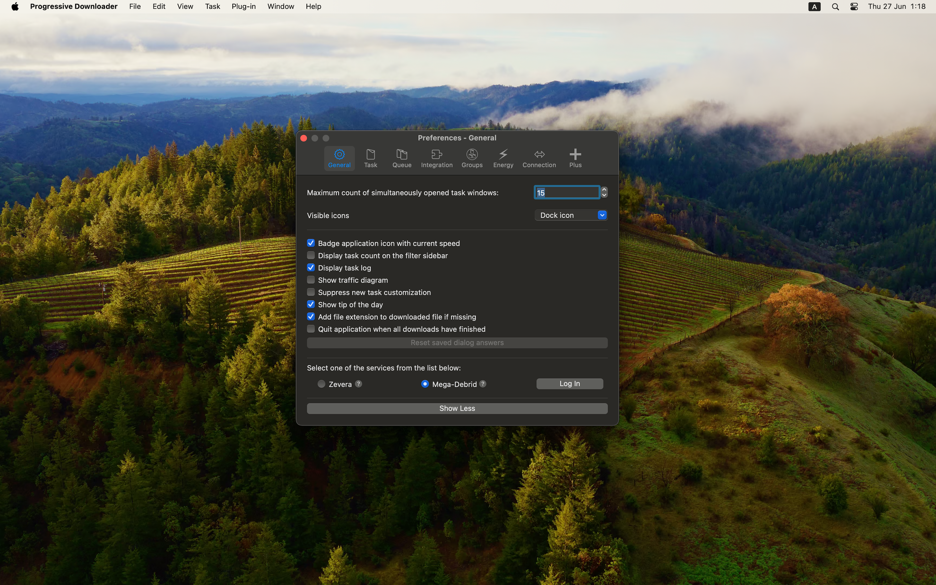Click the maximum task windows input field
The width and height of the screenshot is (936, 585).
tap(566, 193)
